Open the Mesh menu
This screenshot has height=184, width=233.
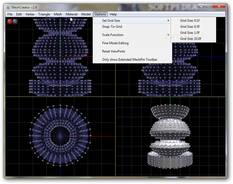click(58, 14)
